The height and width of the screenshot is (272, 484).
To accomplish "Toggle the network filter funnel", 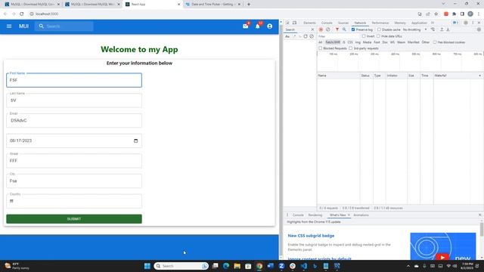I will (x=337, y=29).
